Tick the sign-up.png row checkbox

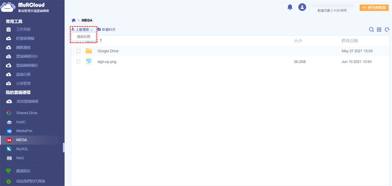[78, 62]
